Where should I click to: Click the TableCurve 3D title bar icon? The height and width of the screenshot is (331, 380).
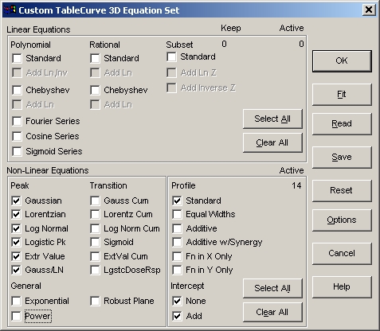[x=10, y=10]
